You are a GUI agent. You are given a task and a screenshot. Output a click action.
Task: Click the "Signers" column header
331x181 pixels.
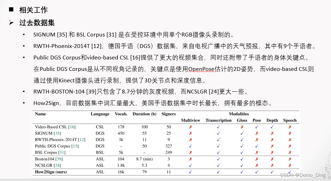(169, 114)
